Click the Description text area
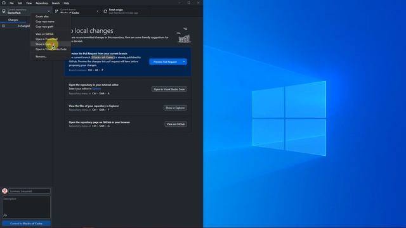406x228 pixels. coord(26,207)
